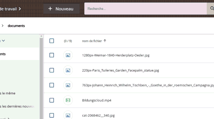
Task: Click image icon for cat-2068462__340.jpg
Action: point(68,115)
